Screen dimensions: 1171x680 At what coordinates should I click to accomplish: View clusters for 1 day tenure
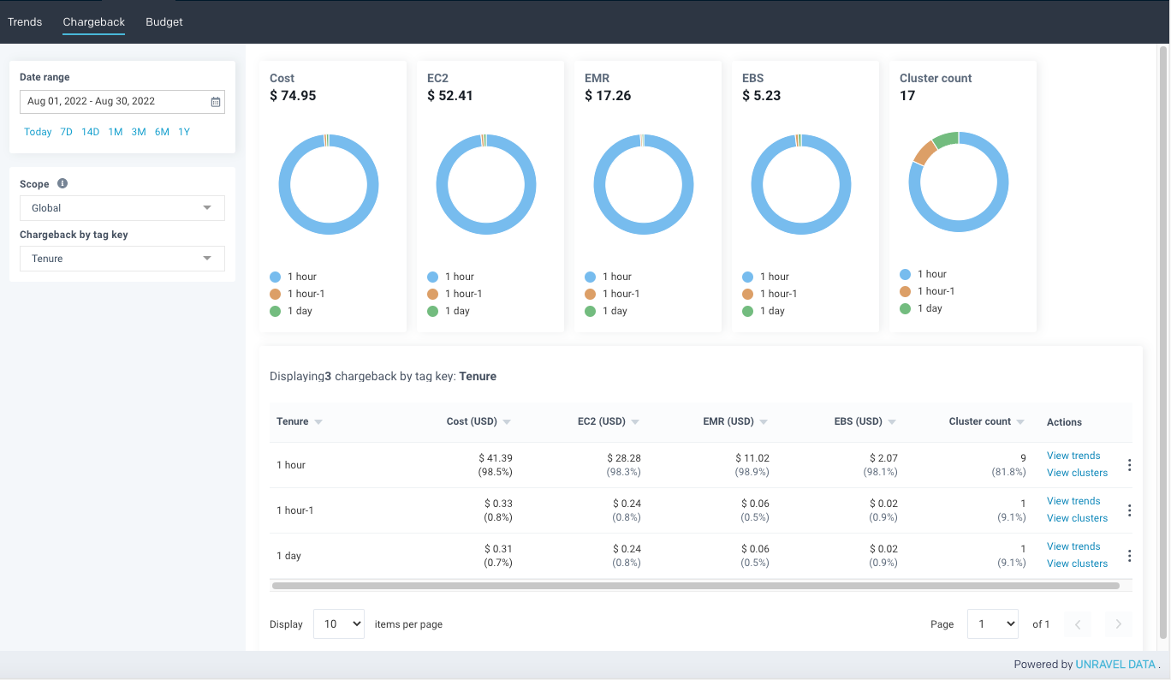coord(1077,564)
